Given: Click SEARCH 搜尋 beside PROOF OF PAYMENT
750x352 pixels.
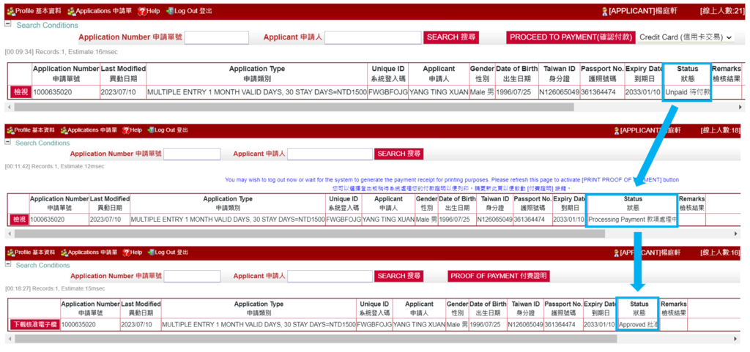Looking at the screenshot, I should click(399, 276).
